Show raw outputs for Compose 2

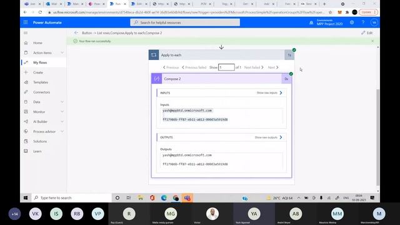point(268,137)
